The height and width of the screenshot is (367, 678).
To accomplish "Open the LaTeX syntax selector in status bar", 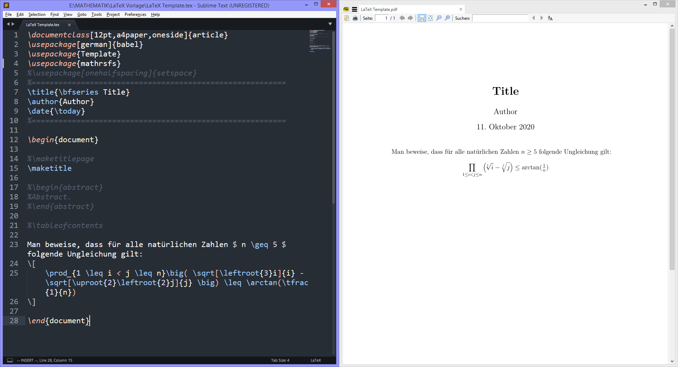I will click(x=315, y=360).
